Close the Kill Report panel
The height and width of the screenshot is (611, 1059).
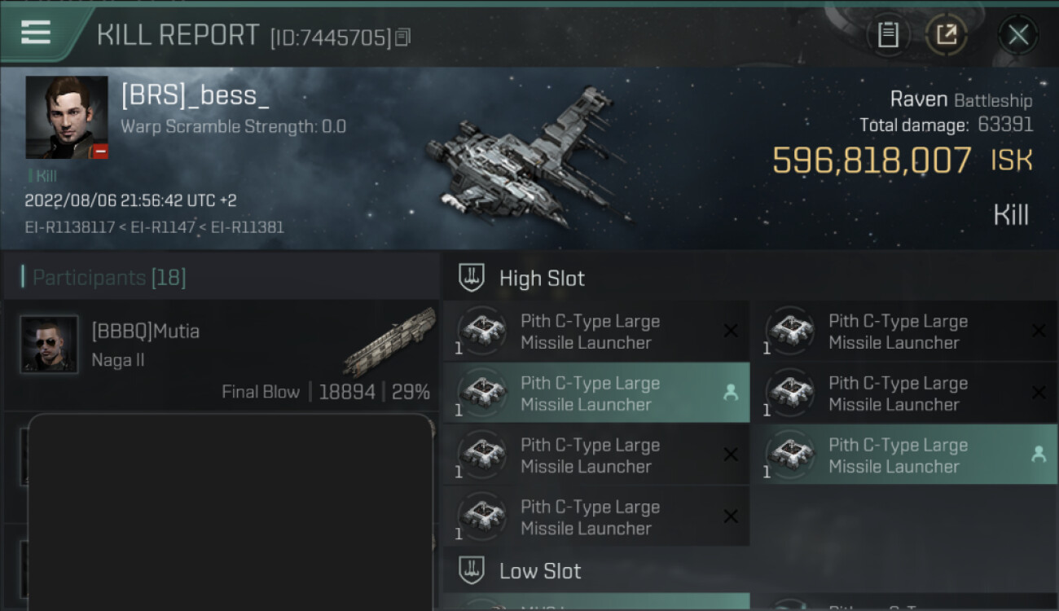pyautogui.click(x=1017, y=35)
